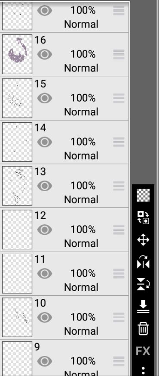This screenshot has height=376, width=159.
Task: Open the FX filter menu
Action: click(x=143, y=351)
